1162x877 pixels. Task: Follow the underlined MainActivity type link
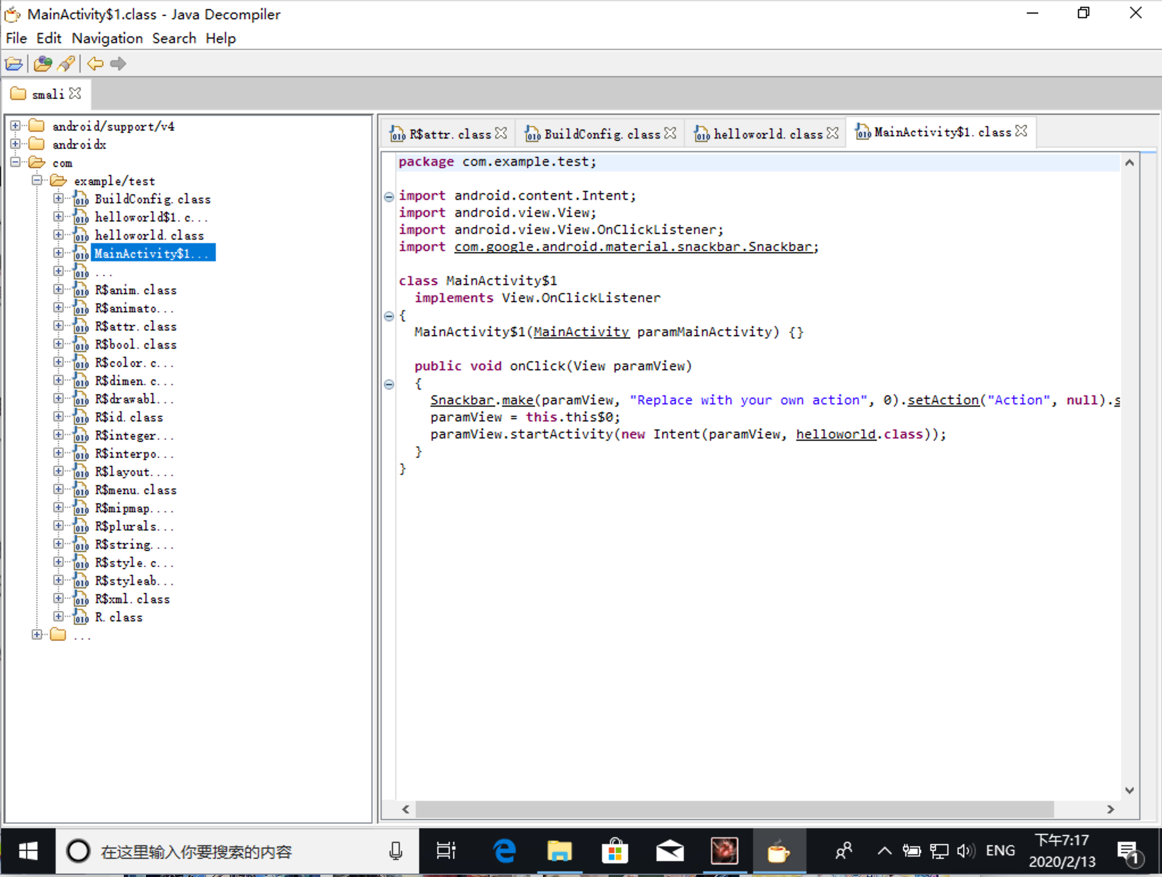coord(580,332)
